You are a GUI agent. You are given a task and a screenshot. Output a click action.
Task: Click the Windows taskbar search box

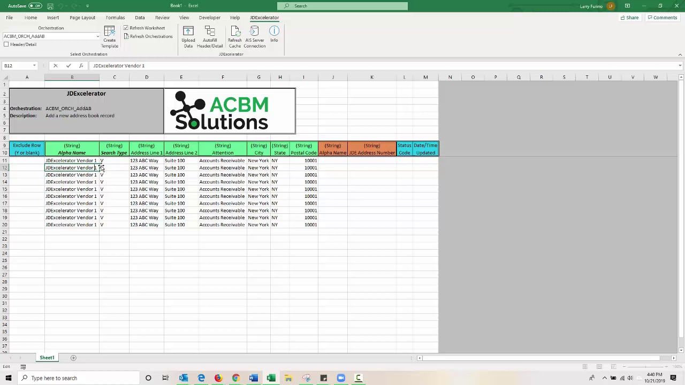tap(79, 378)
